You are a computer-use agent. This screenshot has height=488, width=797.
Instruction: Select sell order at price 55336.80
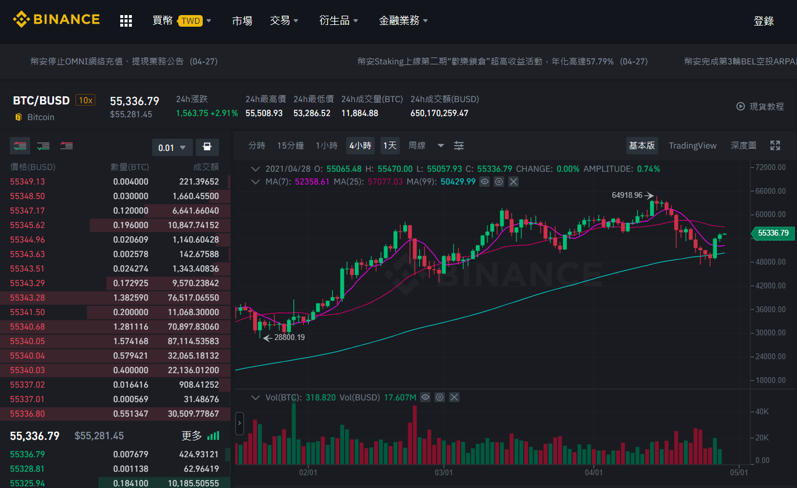pos(115,414)
